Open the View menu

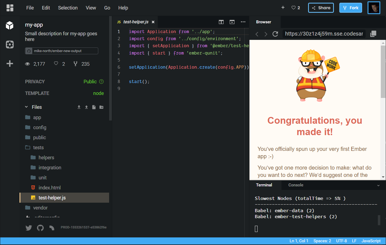click(x=91, y=8)
